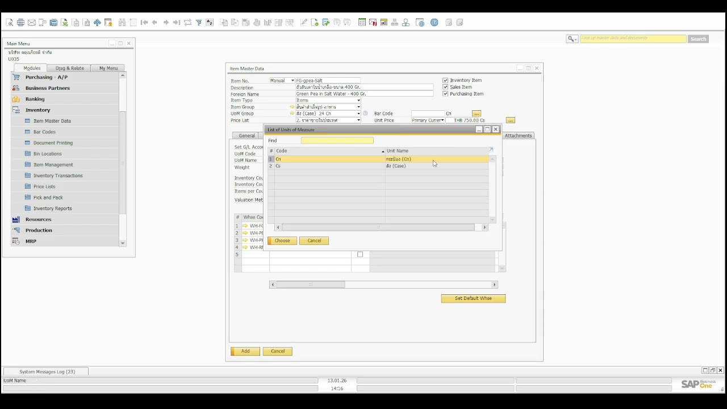Export to Excel toolbar icon

[65, 23]
